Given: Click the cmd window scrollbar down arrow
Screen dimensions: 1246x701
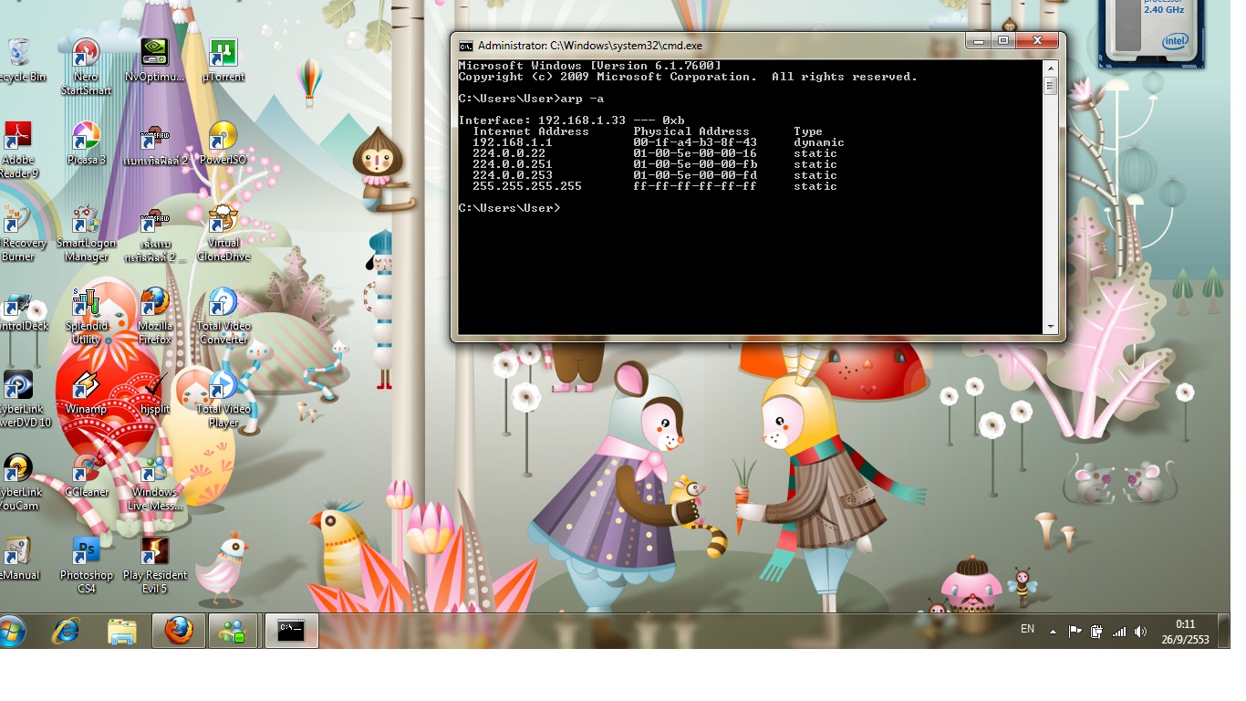Looking at the screenshot, I should (1050, 326).
